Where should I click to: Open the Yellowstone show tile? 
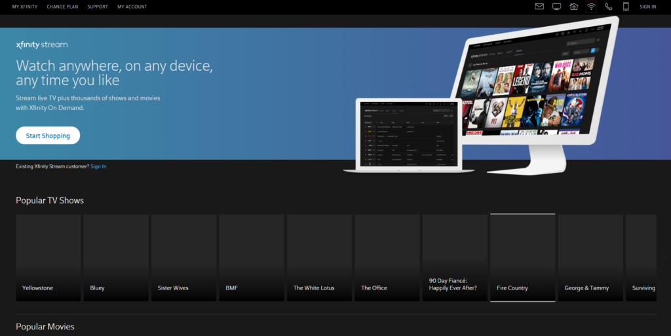(x=48, y=258)
